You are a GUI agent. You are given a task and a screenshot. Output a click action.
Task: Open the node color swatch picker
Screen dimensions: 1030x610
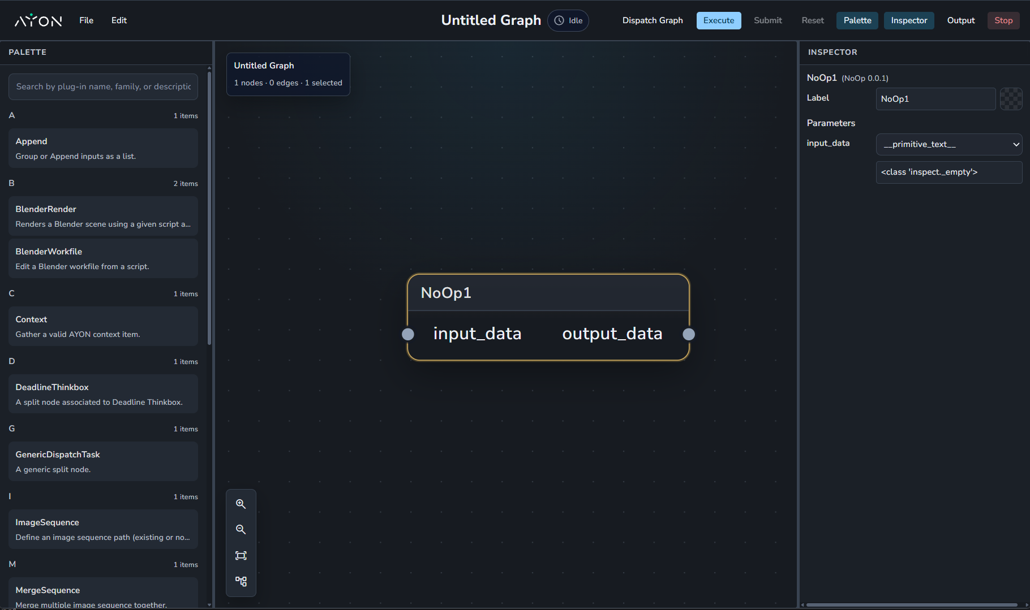(x=1011, y=99)
